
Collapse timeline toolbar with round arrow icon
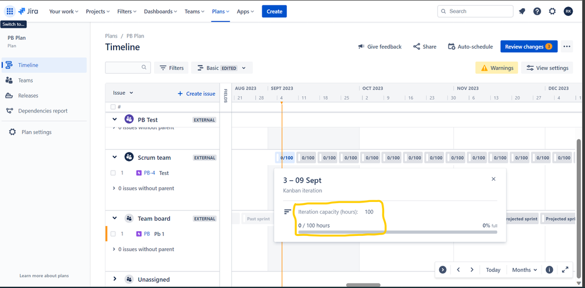443,270
